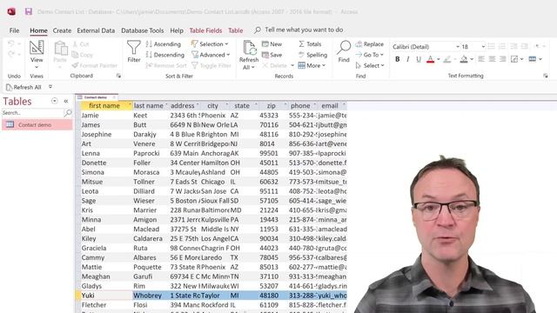Click the Save icon in title bar
557x313 pixels.
(29, 11)
